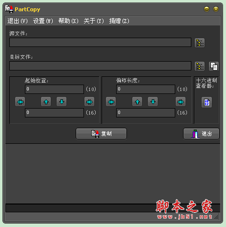Click the resize grip in status bar

coord(216,217)
